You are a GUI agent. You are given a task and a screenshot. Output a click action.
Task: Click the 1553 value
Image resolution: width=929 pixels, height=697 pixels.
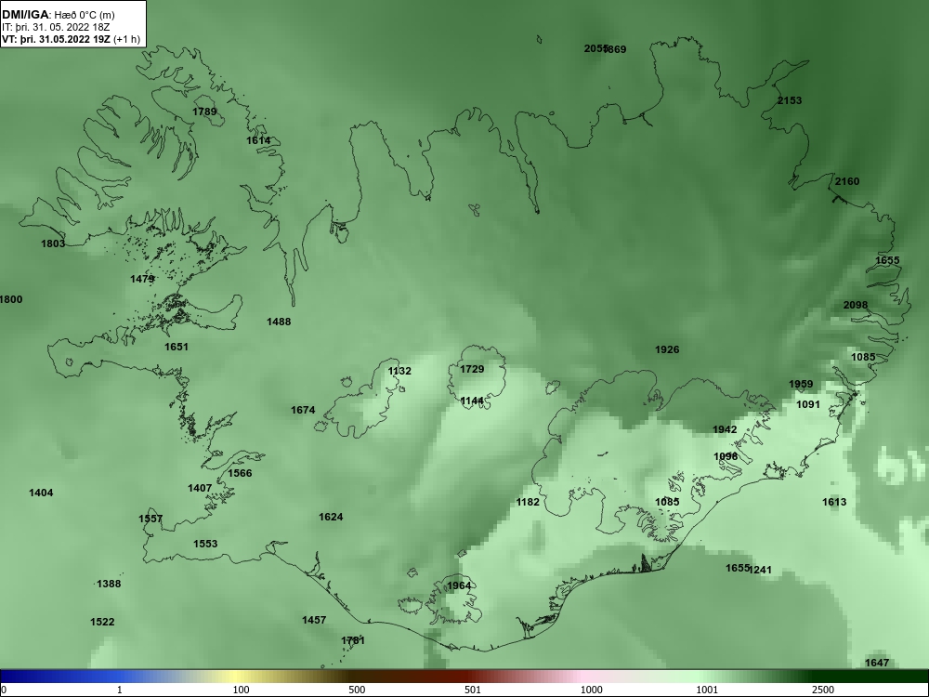point(205,544)
